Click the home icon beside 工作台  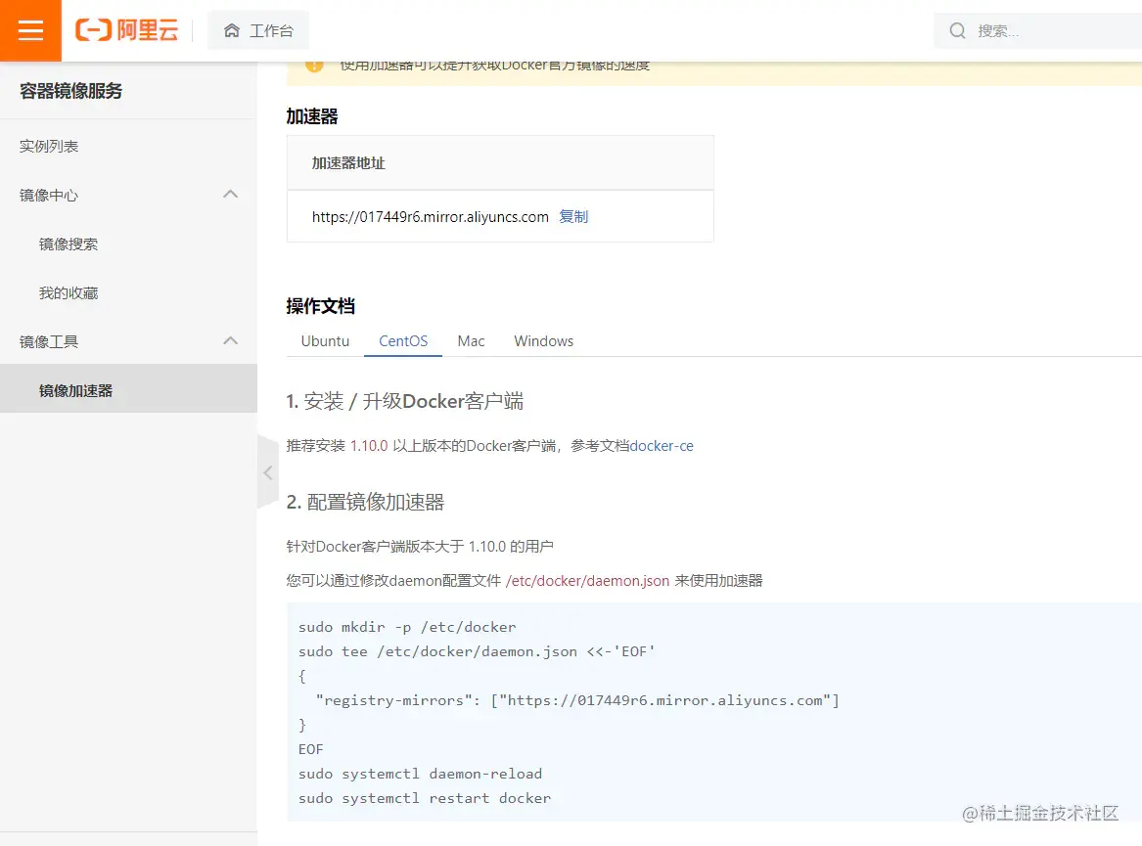[x=232, y=30]
